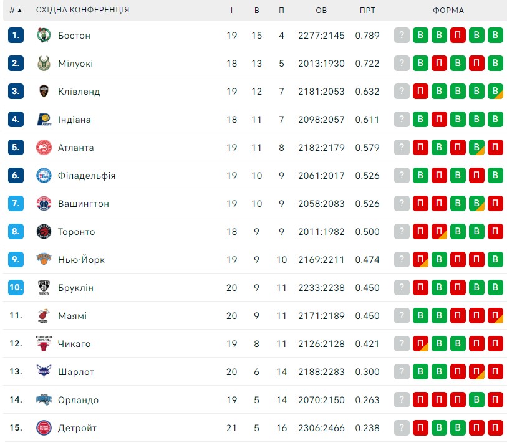The width and height of the screenshot is (507, 443).
Task: Click the Boston Celtics team logo
Action: point(44,36)
